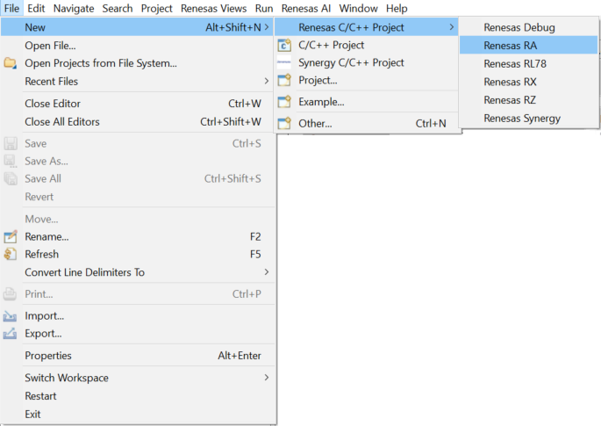Expand the New submenu arrow
The image size is (601, 426).
(267, 27)
